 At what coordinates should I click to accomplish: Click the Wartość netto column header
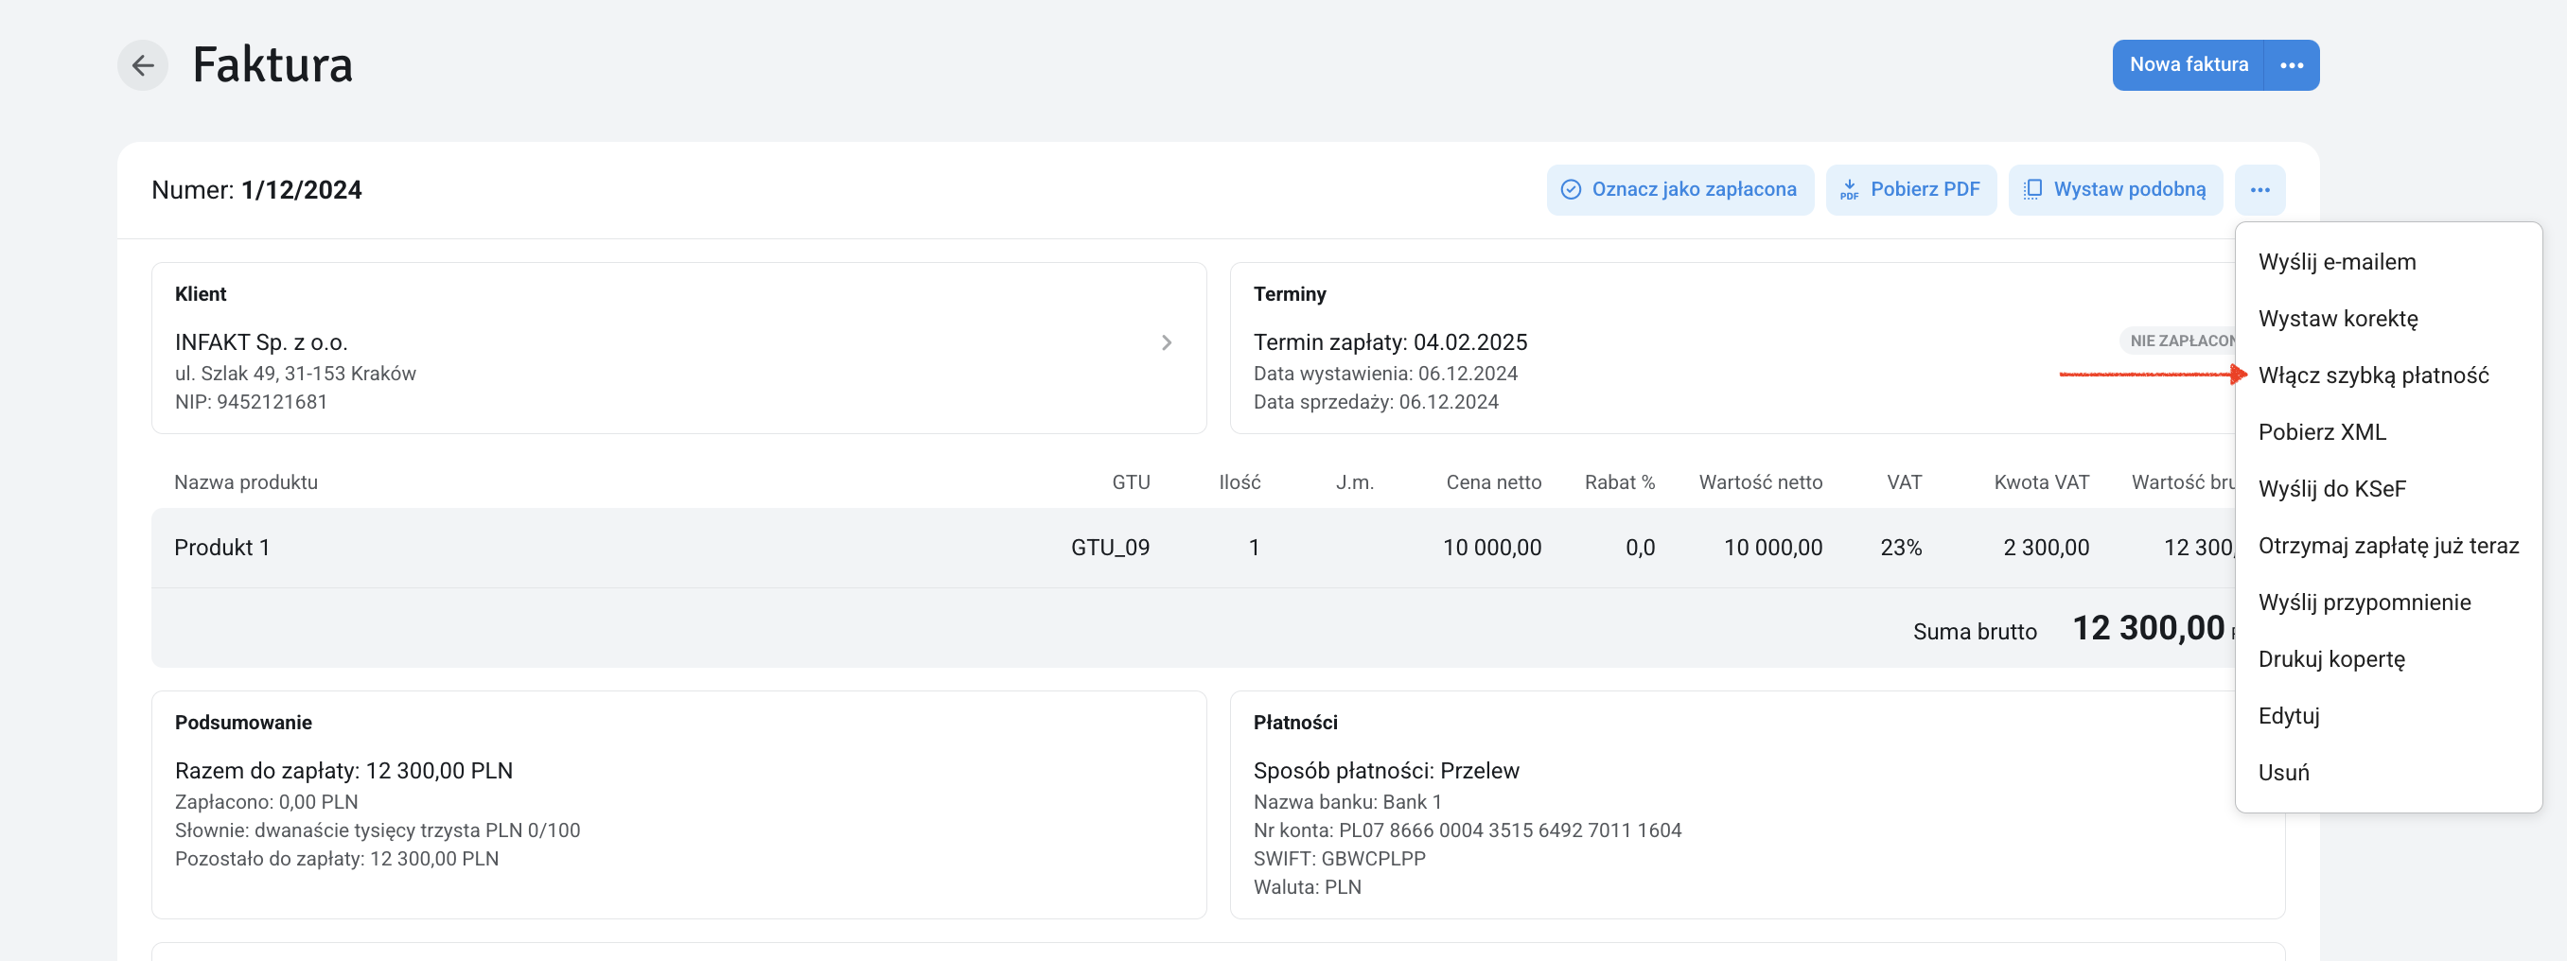tap(1760, 482)
